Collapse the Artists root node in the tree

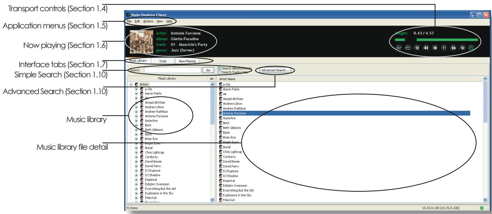pos(131,84)
